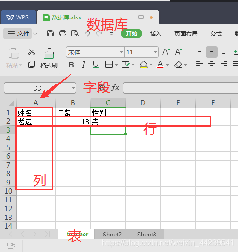Go to the first sheet navigation arrow

click(10, 234)
